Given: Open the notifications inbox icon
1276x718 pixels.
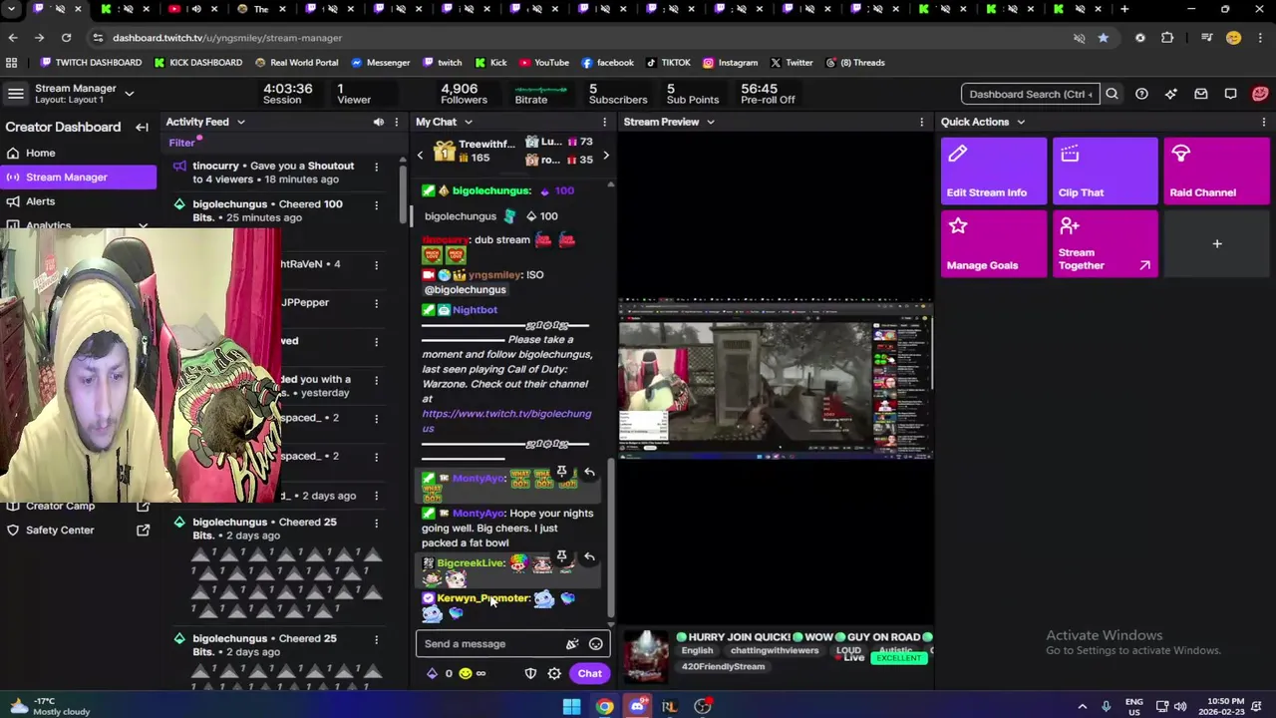Looking at the screenshot, I should [x=1201, y=94].
